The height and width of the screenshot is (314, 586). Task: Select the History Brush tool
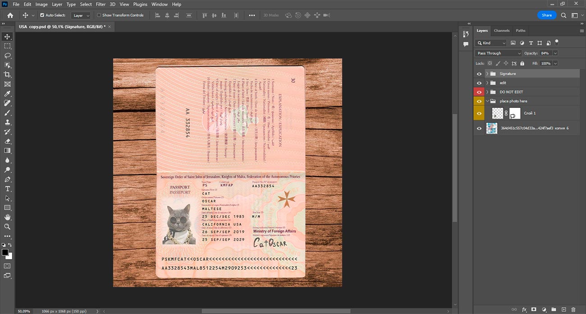tap(7, 132)
